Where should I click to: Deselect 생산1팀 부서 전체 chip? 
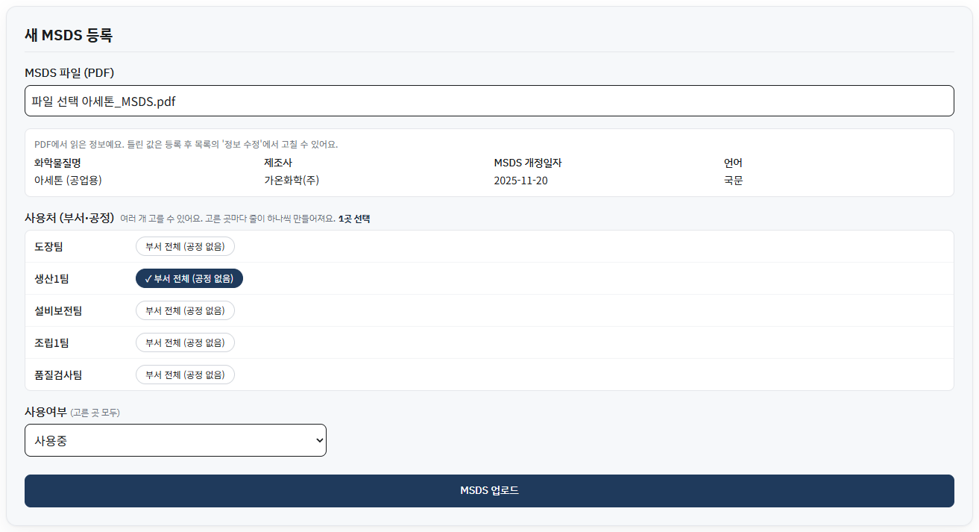(189, 278)
